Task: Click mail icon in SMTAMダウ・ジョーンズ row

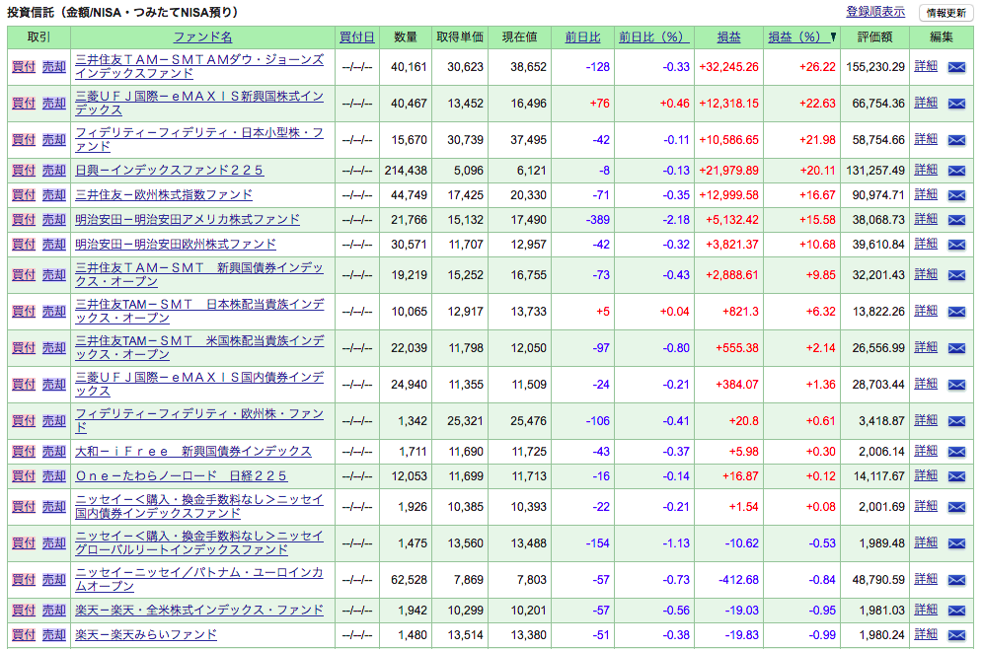Action: click(956, 67)
